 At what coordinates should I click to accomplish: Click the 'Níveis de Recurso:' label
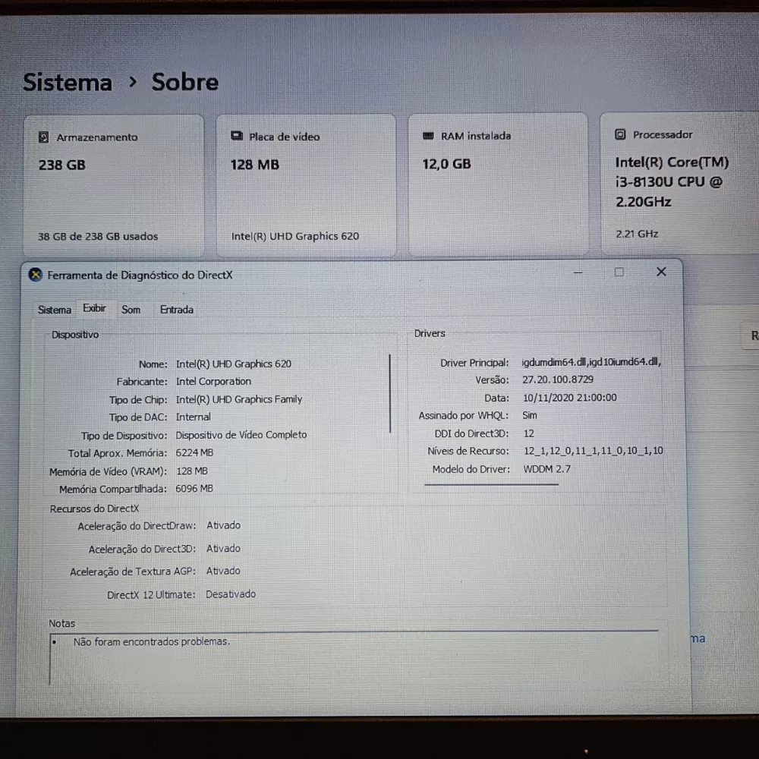tap(468, 451)
